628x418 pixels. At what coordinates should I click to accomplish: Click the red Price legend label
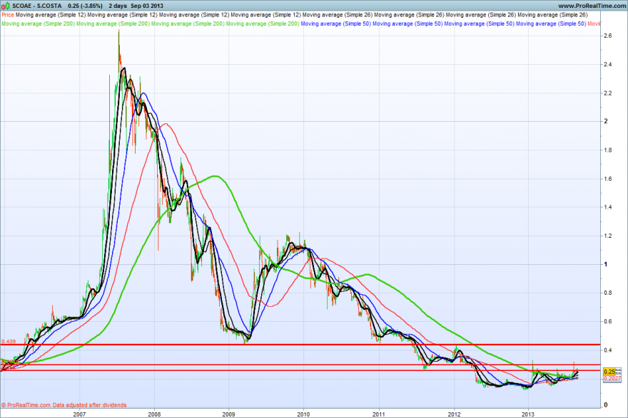click(8, 15)
